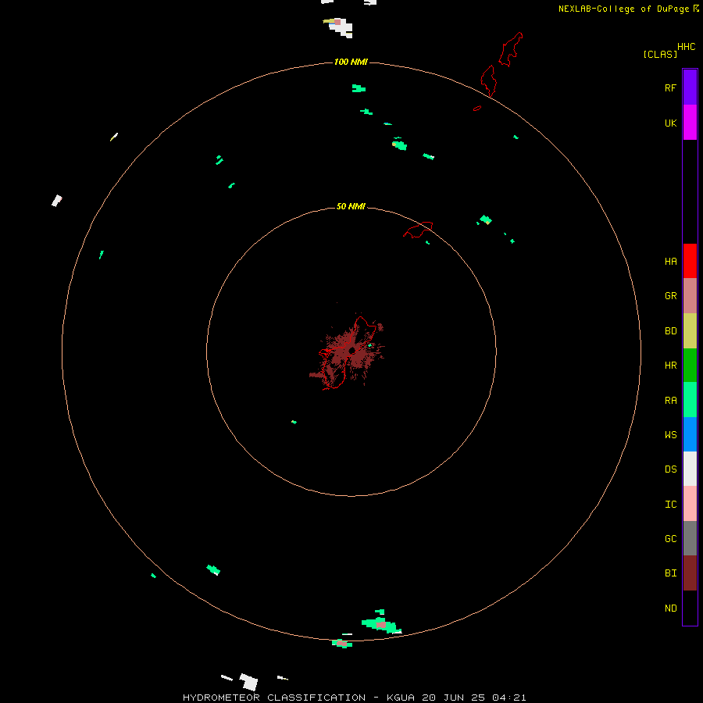Viewport: 703px width, 703px height.
Task: Click the large white dry snow echo at bottom
Action: click(249, 682)
